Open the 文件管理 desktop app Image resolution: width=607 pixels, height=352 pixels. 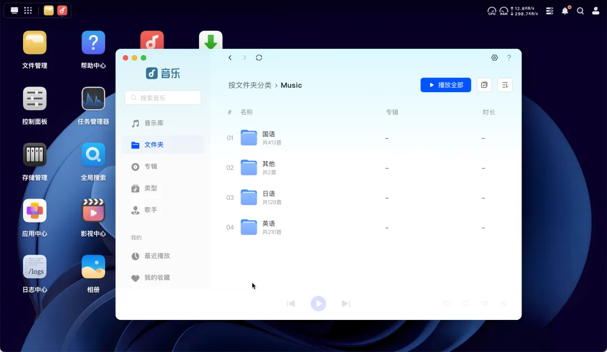pos(34,43)
